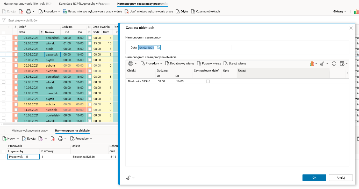Click the table settings icon in the dialog toolbar
The image size is (359, 189).
(x=342, y=63)
